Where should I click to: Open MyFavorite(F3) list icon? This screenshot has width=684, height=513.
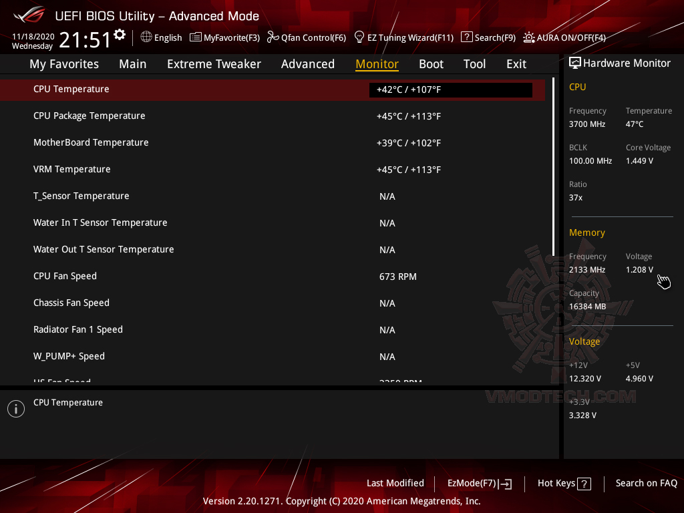point(196,37)
